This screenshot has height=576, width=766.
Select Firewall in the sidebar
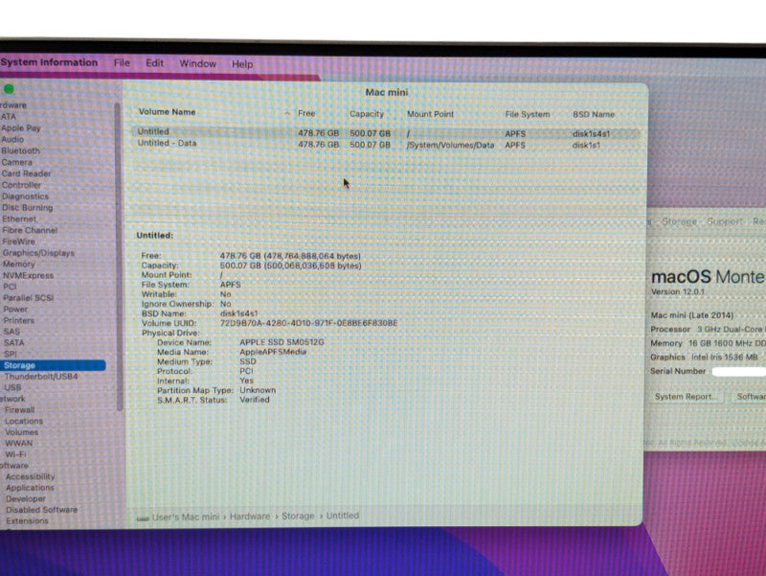click(x=19, y=410)
